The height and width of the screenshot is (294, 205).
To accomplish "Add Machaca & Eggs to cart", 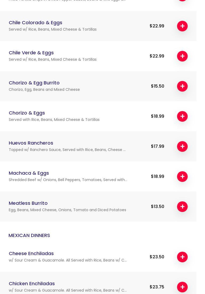I will tap(182, 177).
